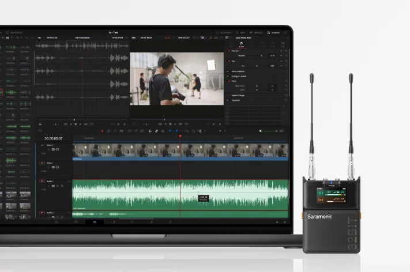Viewport: 410px width, 272px height.
Task: Stop playback in the timeline viewer
Action: 170,124
